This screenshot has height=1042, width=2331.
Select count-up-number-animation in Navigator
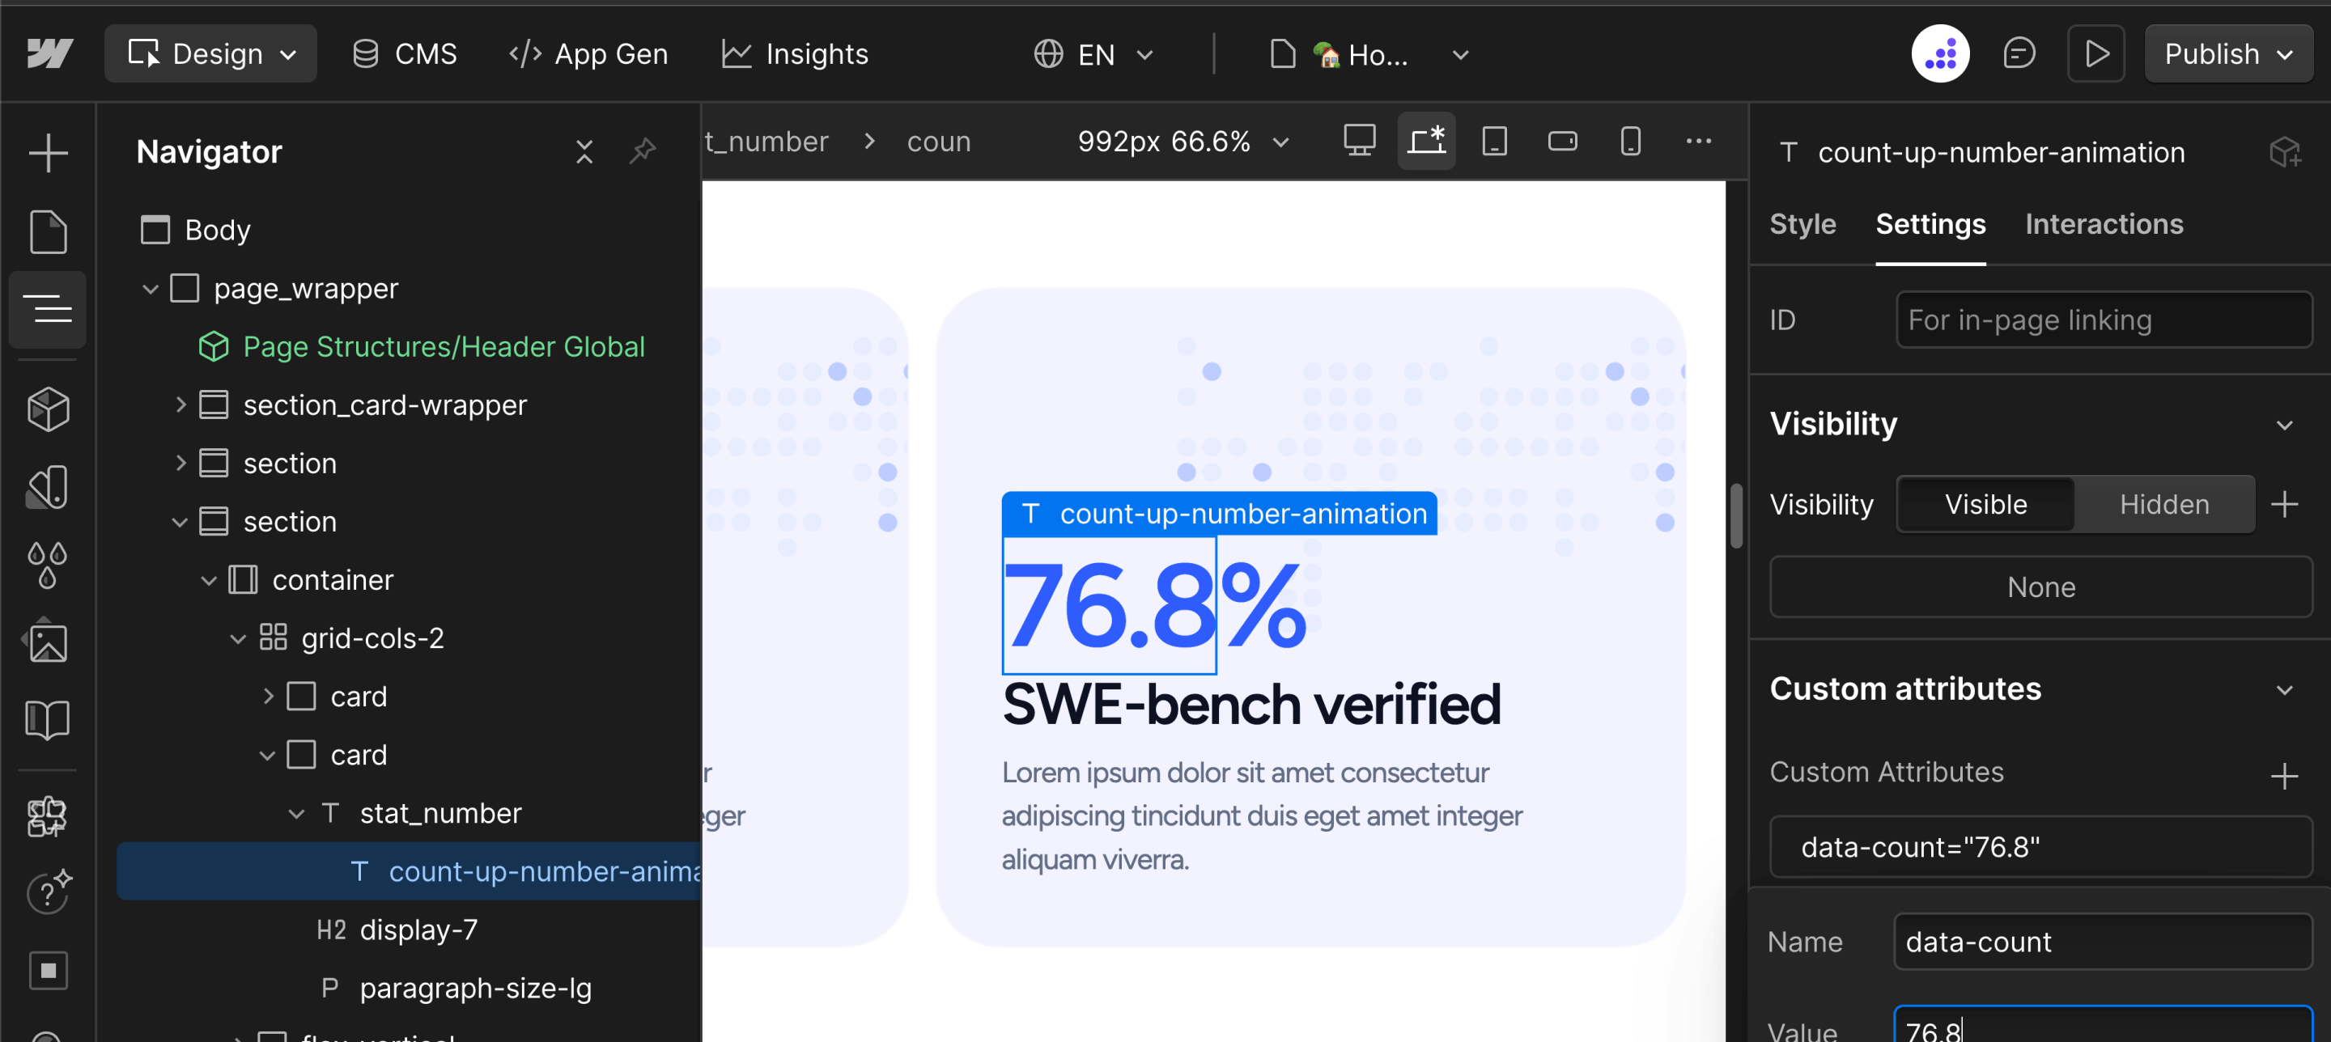point(409,871)
